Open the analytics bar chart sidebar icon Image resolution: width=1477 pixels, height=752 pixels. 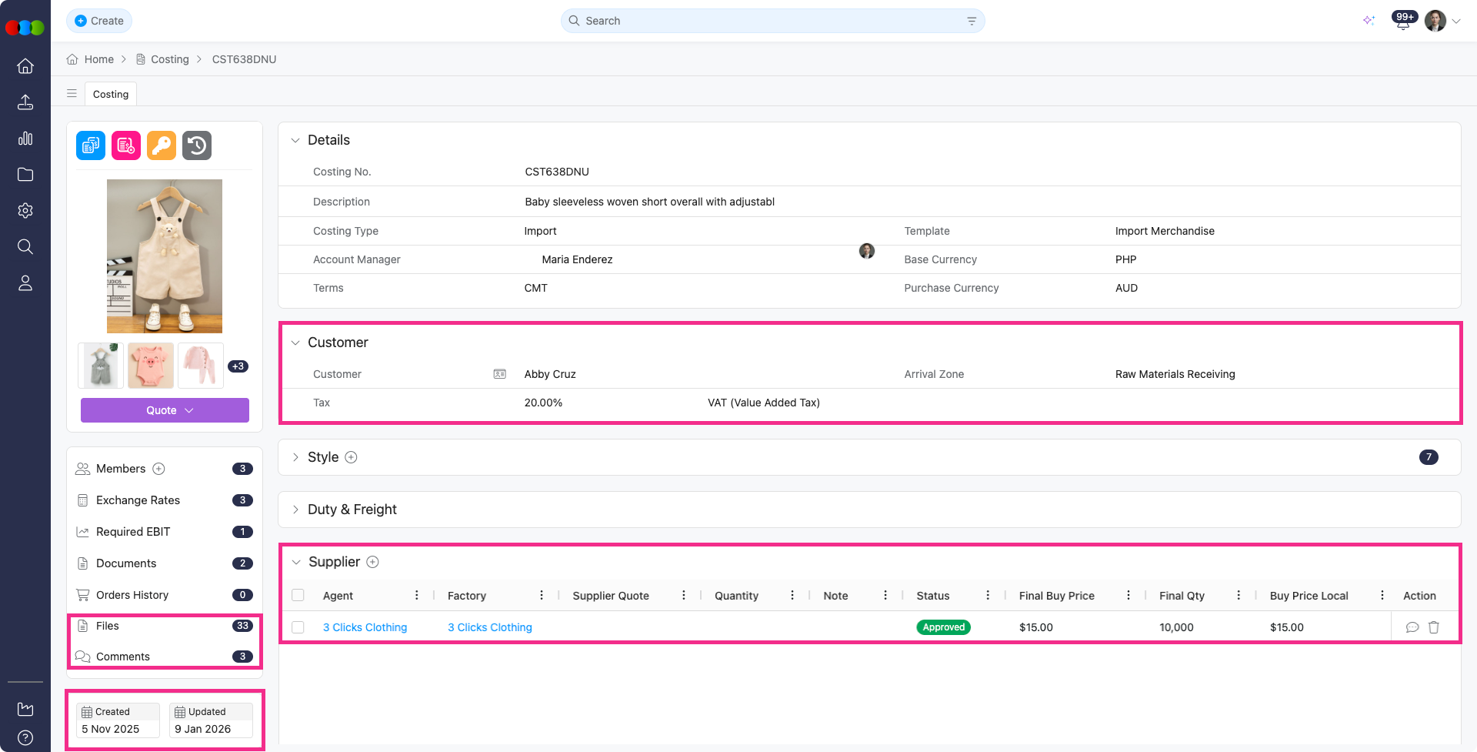[25, 139]
